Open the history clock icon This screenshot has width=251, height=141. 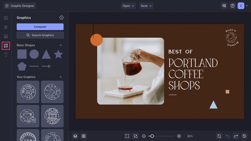point(244,136)
